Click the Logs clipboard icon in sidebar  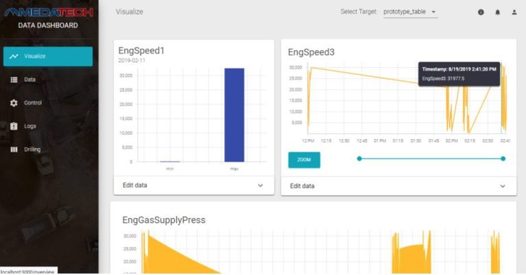(x=14, y=126)
